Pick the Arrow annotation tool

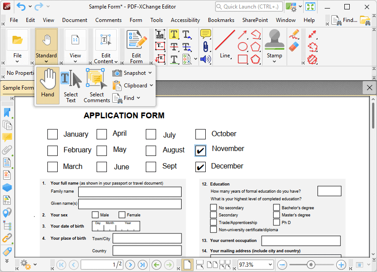tap(242, 35)
